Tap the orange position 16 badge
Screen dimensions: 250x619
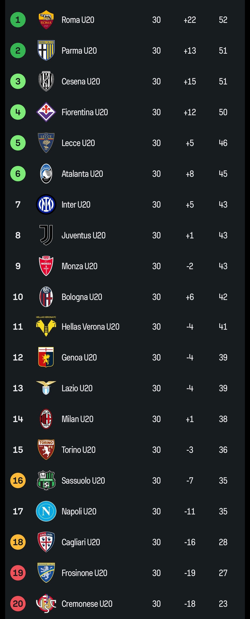(x=18, y=480)
